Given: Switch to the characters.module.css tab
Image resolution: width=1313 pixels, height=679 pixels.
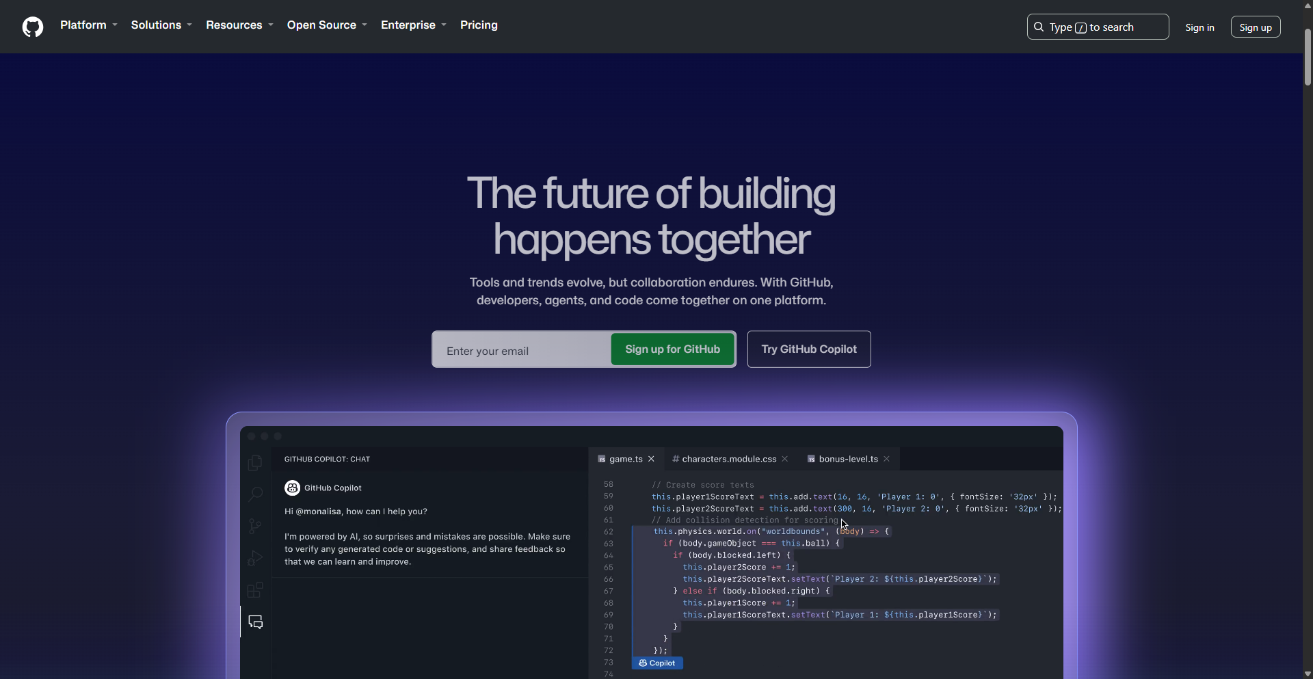Looking at the screenshot, I should (x=729, y=459).
